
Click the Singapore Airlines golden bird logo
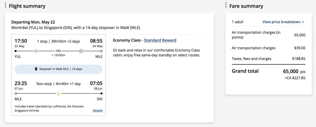pos(59,93)
